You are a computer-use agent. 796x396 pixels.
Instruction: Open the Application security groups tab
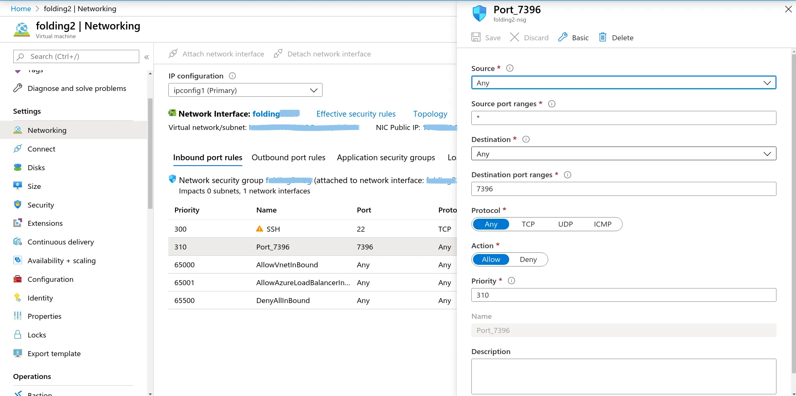tap(386, 157)
